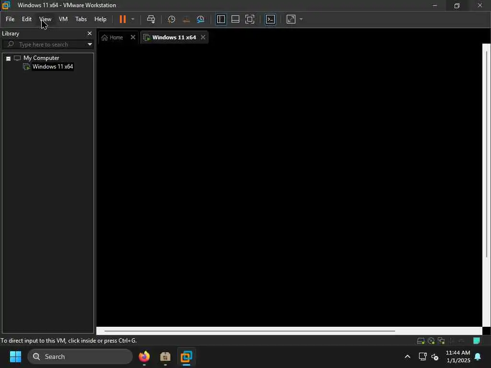This screenshot has width=491, height=368.
Task: Open the clock showing 11:44 AM
Action: pos(458,356)
